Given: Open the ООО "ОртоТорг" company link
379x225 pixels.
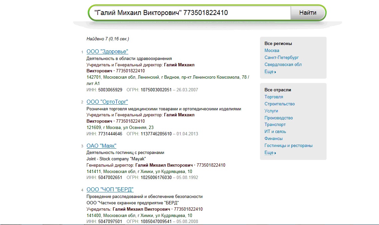Looking at the screenshot, I should pyautogui.click(x=107, y=102).
